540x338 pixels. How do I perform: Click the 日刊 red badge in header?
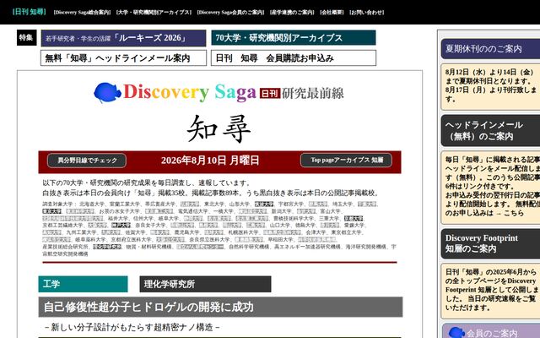tap(270, 94)
